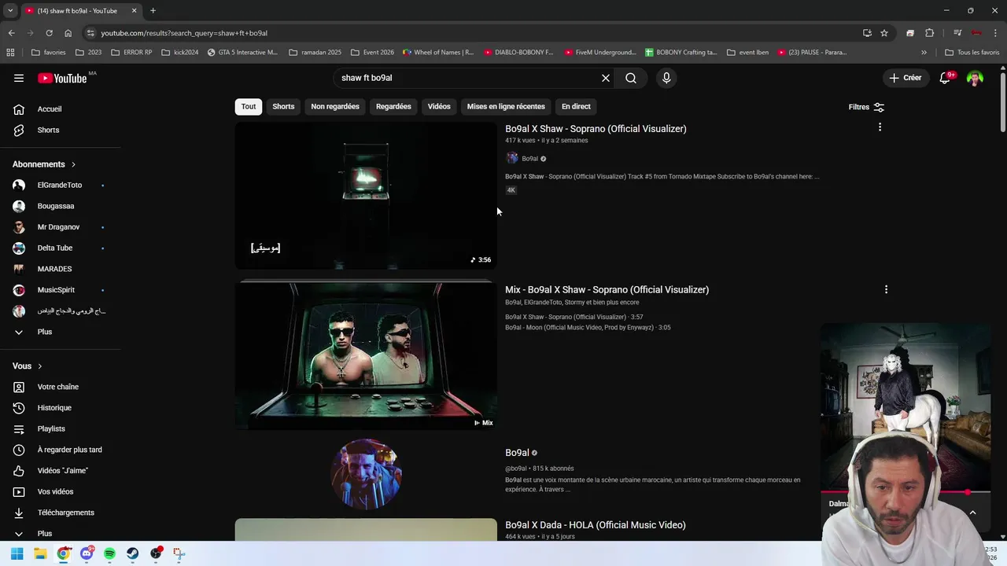Click the Bo9al X Shaw - Soprano title
Viewport: 1007px width, 566px height.
[x=596, y=129]
